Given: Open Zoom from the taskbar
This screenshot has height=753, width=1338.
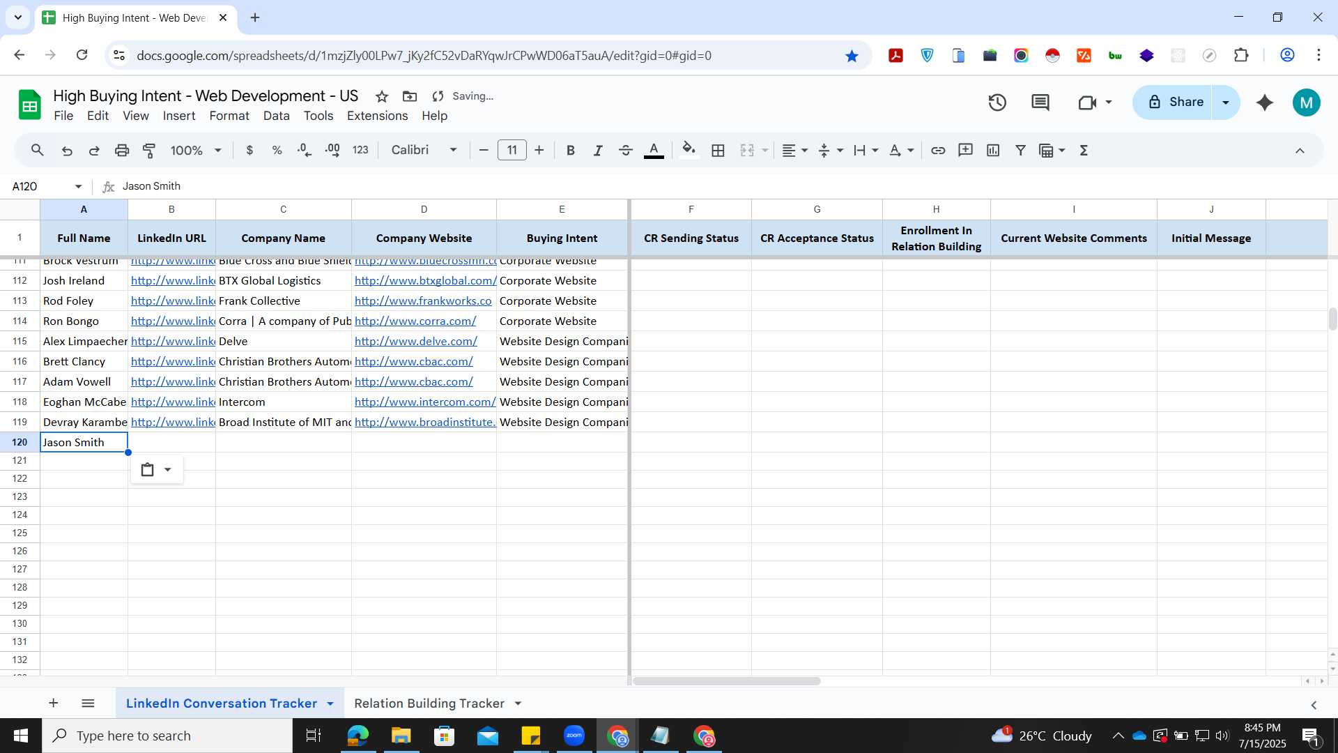Looking at the screenshot, I should coord(574,736).
